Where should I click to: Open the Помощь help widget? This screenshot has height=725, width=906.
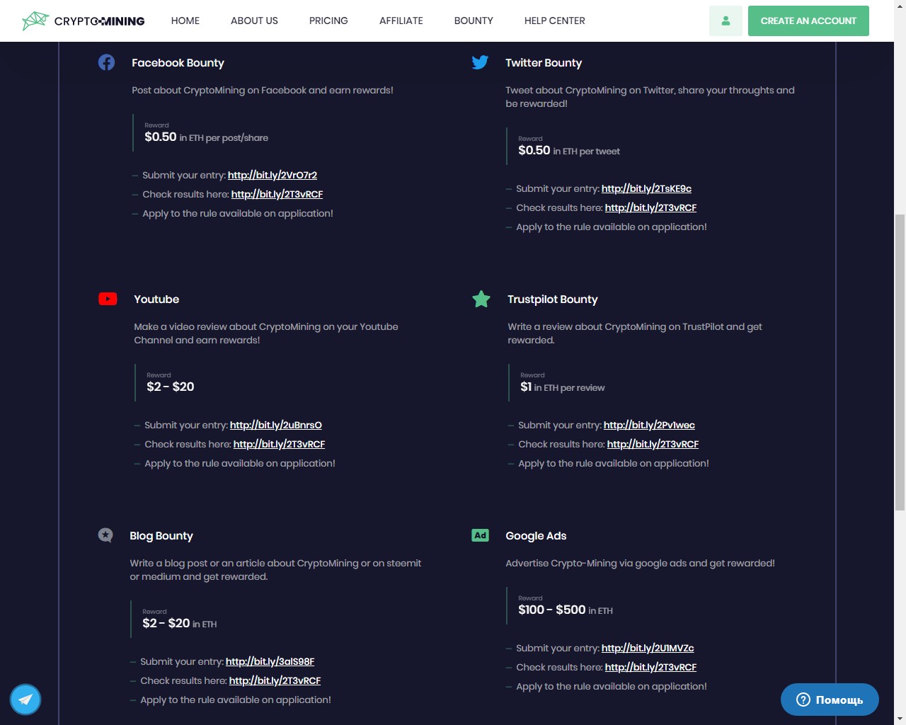[830, 700]
